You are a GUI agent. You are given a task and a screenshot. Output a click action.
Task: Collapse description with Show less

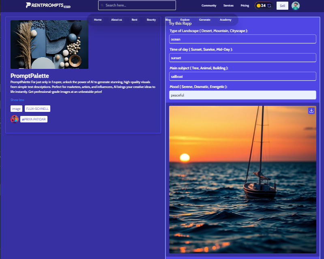[x=17, y=100]
